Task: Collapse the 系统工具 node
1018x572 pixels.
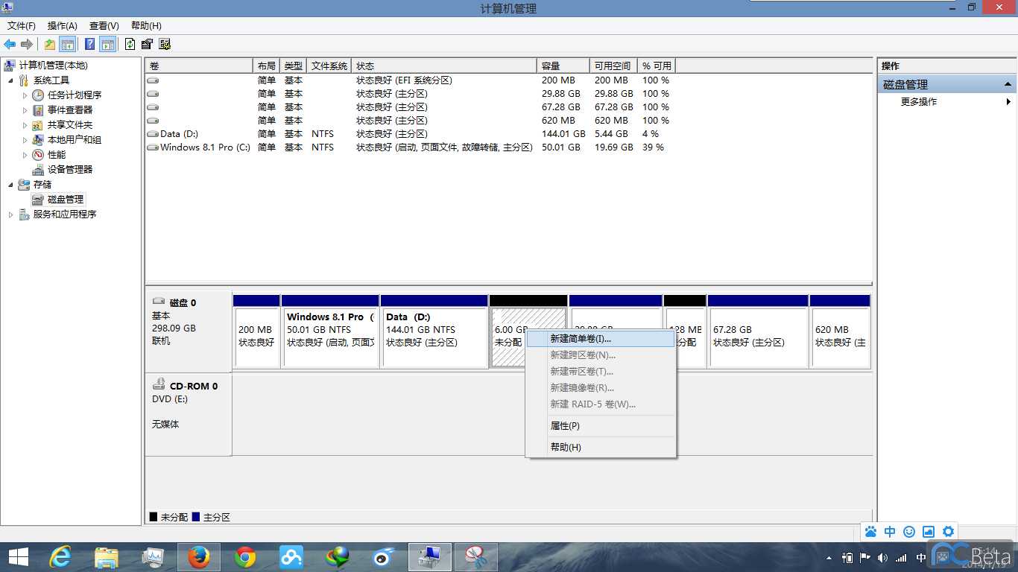Action: click(x=10, y=80)
